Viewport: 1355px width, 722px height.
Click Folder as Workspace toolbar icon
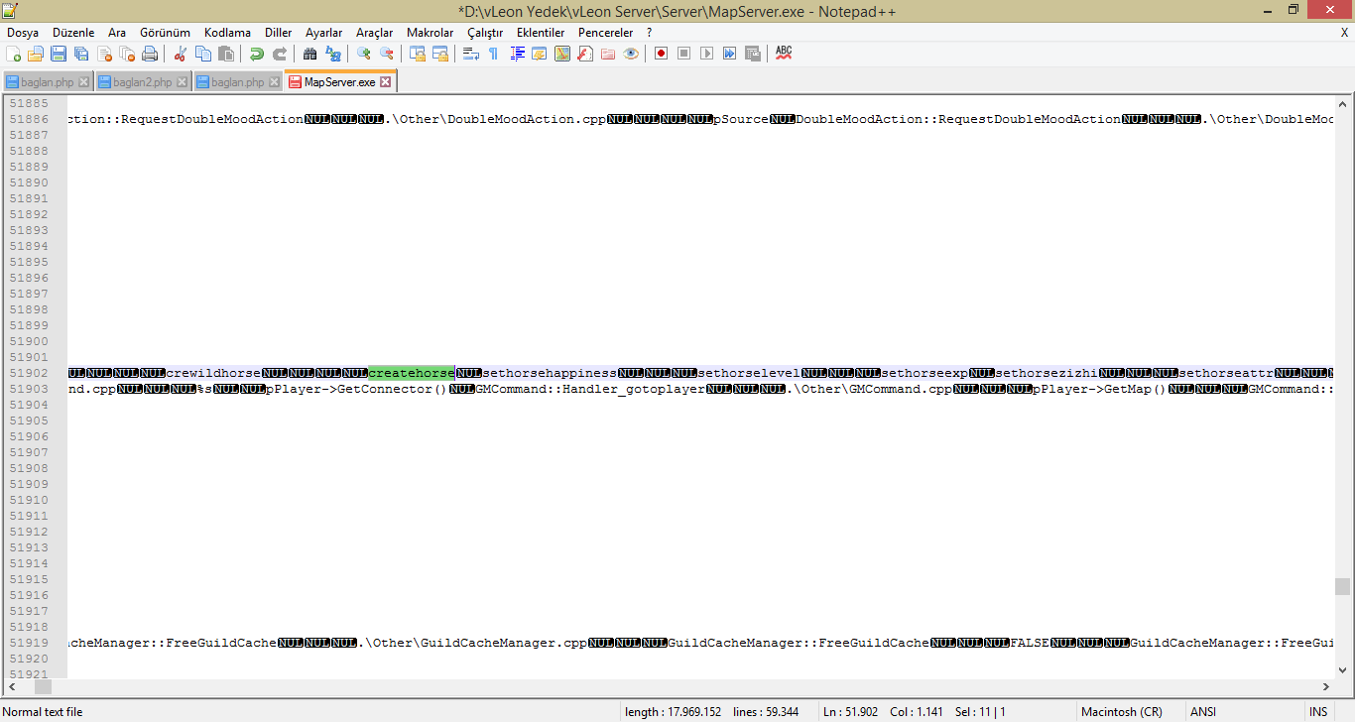(608, 54)
